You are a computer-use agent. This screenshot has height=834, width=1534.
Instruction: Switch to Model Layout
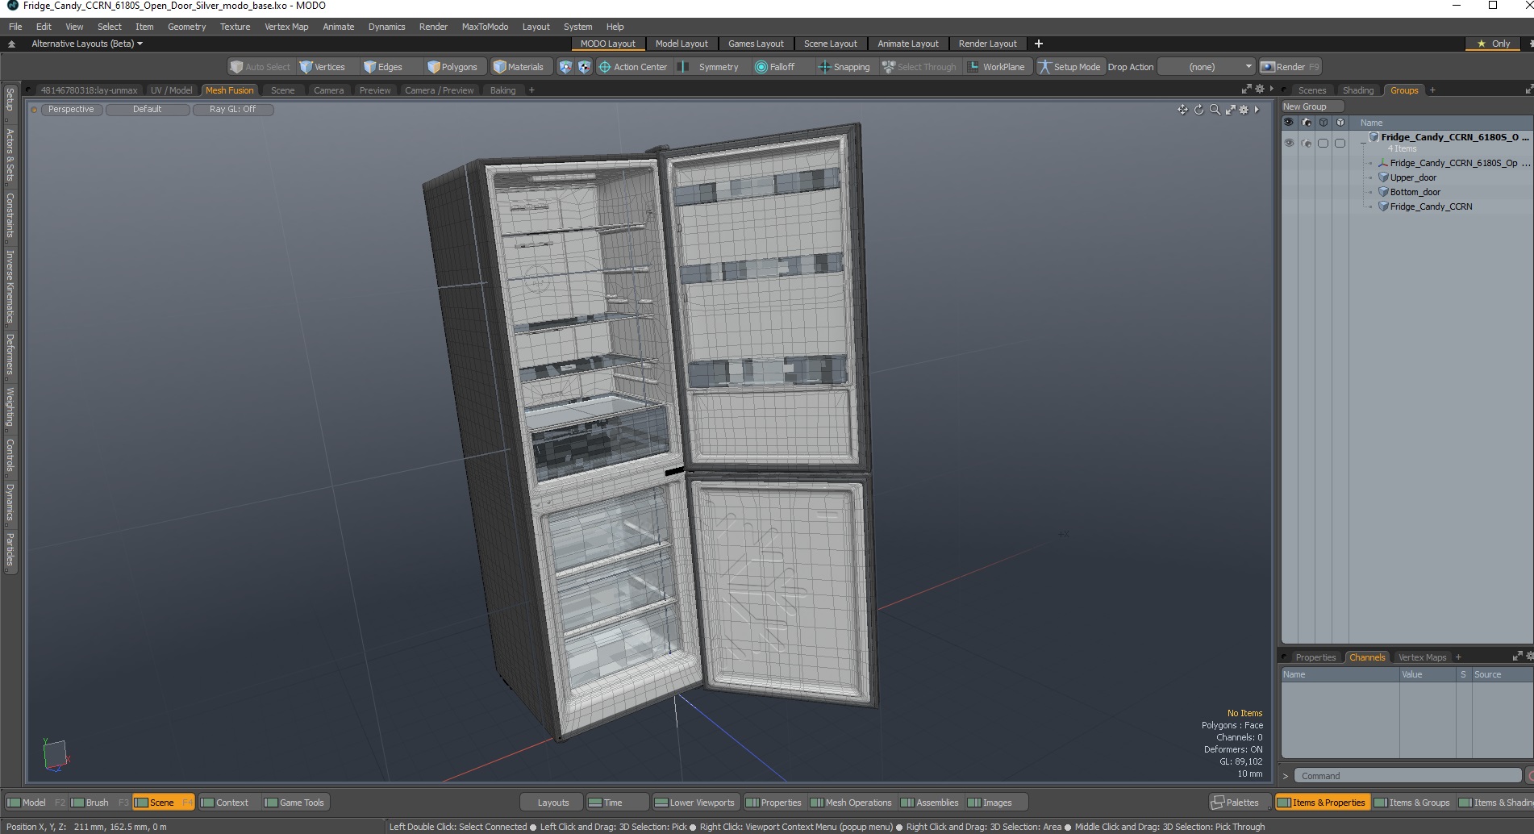coord(682,44)
